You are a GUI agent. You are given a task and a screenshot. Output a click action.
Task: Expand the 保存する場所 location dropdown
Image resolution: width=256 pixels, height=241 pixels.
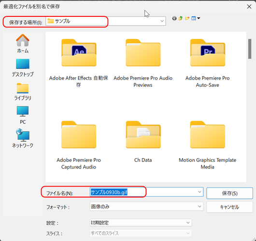tap(162, 21)
